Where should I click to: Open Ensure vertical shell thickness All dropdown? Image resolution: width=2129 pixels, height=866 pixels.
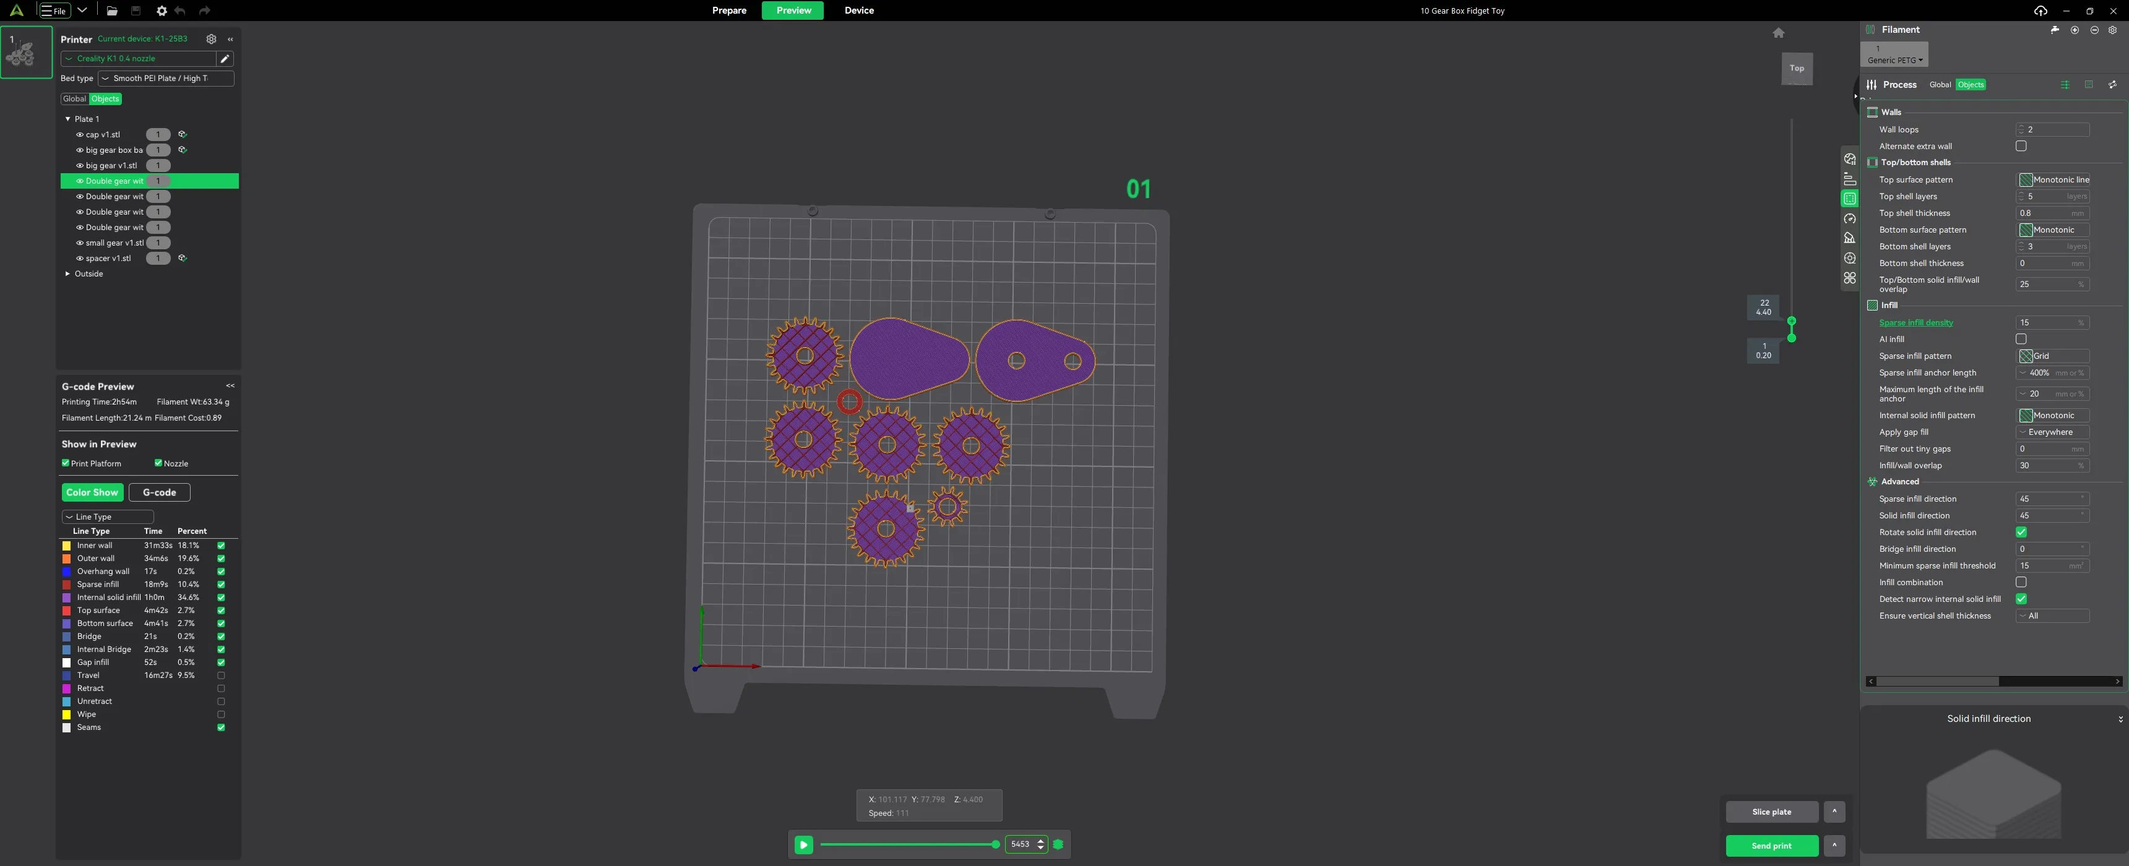click(x=2053, y=615)
